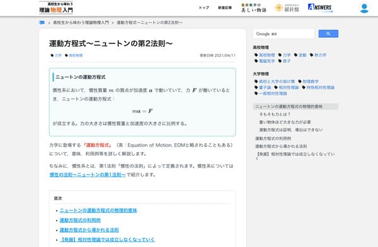Image resolution: width=378 pixels, height=247 pixels.
Task: Click the sidebar heading 大学物理
Action: pyautogui.click(x=261, y=74)
